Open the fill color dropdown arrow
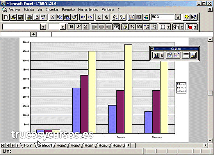 pyautogui.click(x=182, y=27)
